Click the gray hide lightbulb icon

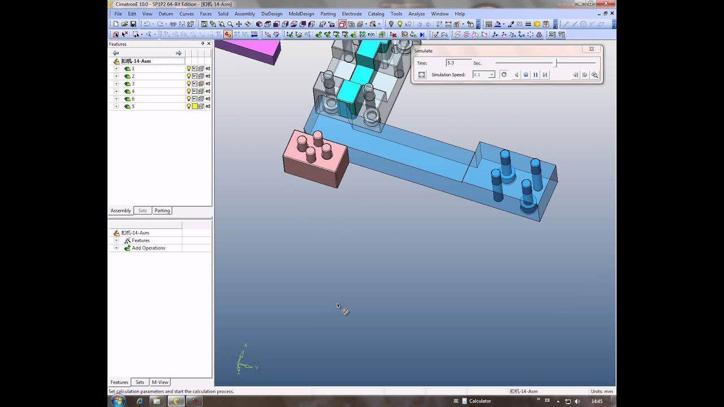pos(391,24)
